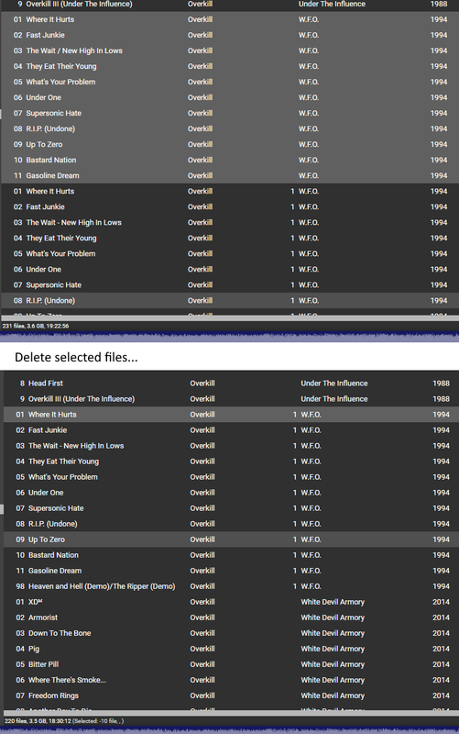Click "Overkill" artist in Down To The Bone row
The width and height of the screenshot is (459, 734).
tap(202, 633)
